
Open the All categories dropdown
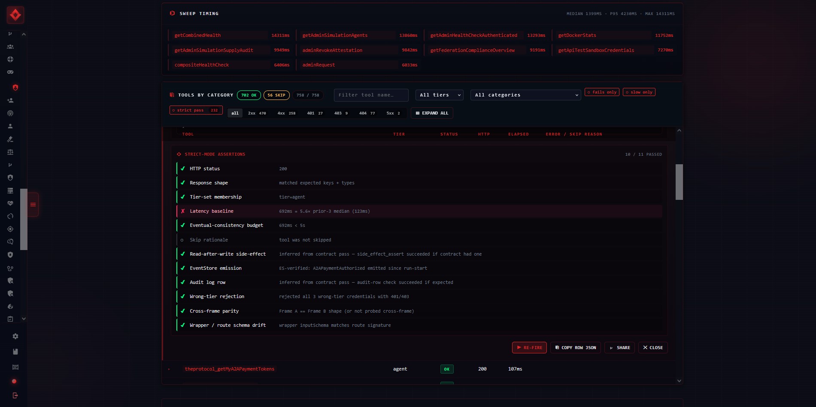click(x=525, y=95)
